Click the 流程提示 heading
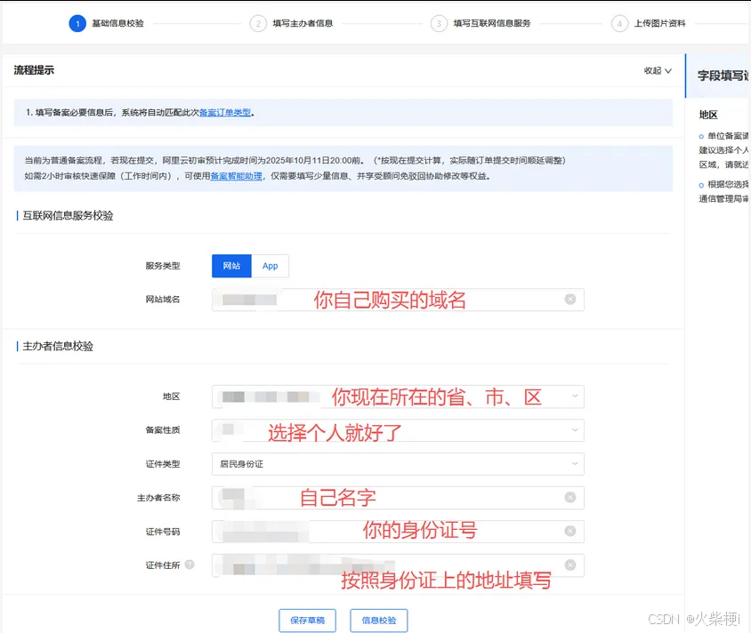This screenshot has height=633, width=751. point(34,70)
